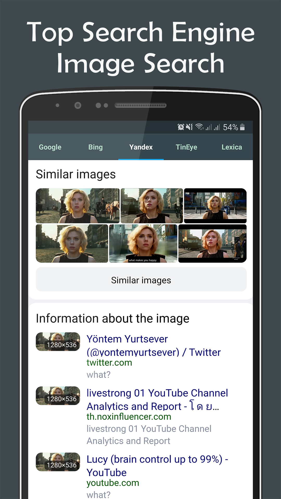Click the twitter.com domain text
This screenshot has height=499, width=281.
109,363
